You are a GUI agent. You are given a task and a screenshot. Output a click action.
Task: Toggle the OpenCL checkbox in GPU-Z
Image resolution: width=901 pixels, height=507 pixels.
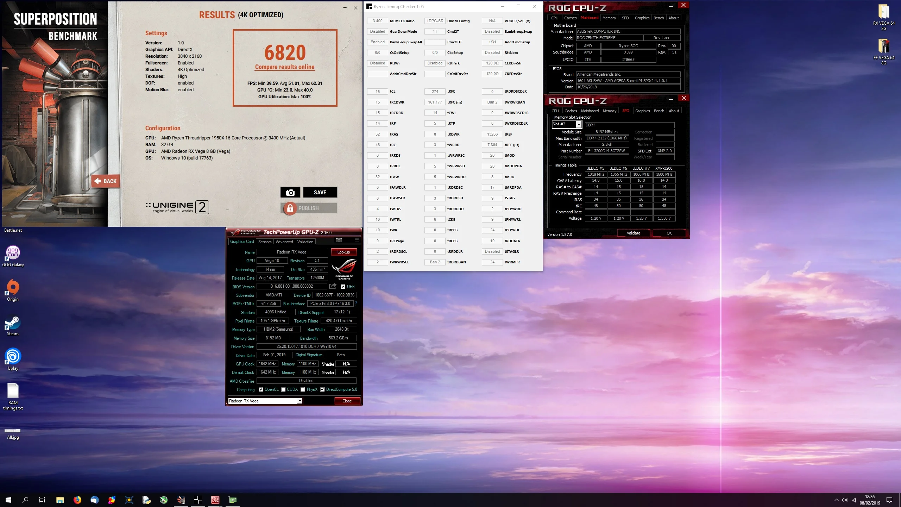[261, 389]
